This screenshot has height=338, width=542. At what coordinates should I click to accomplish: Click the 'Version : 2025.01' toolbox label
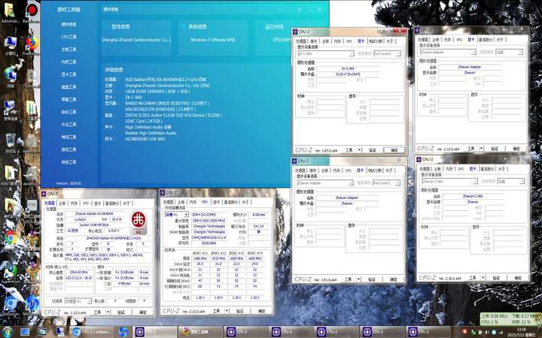(69, 183)
